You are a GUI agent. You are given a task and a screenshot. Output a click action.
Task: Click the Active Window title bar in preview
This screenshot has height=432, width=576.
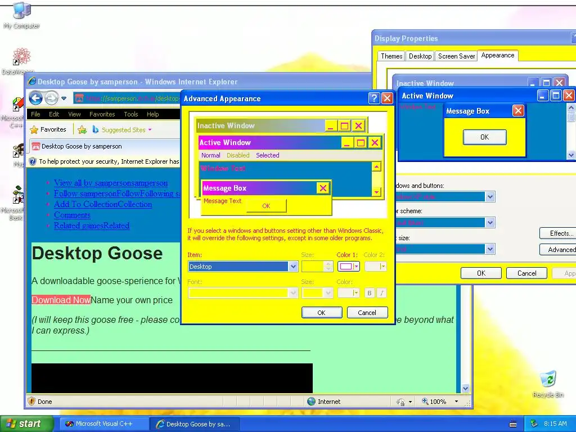tap(269, 142)
